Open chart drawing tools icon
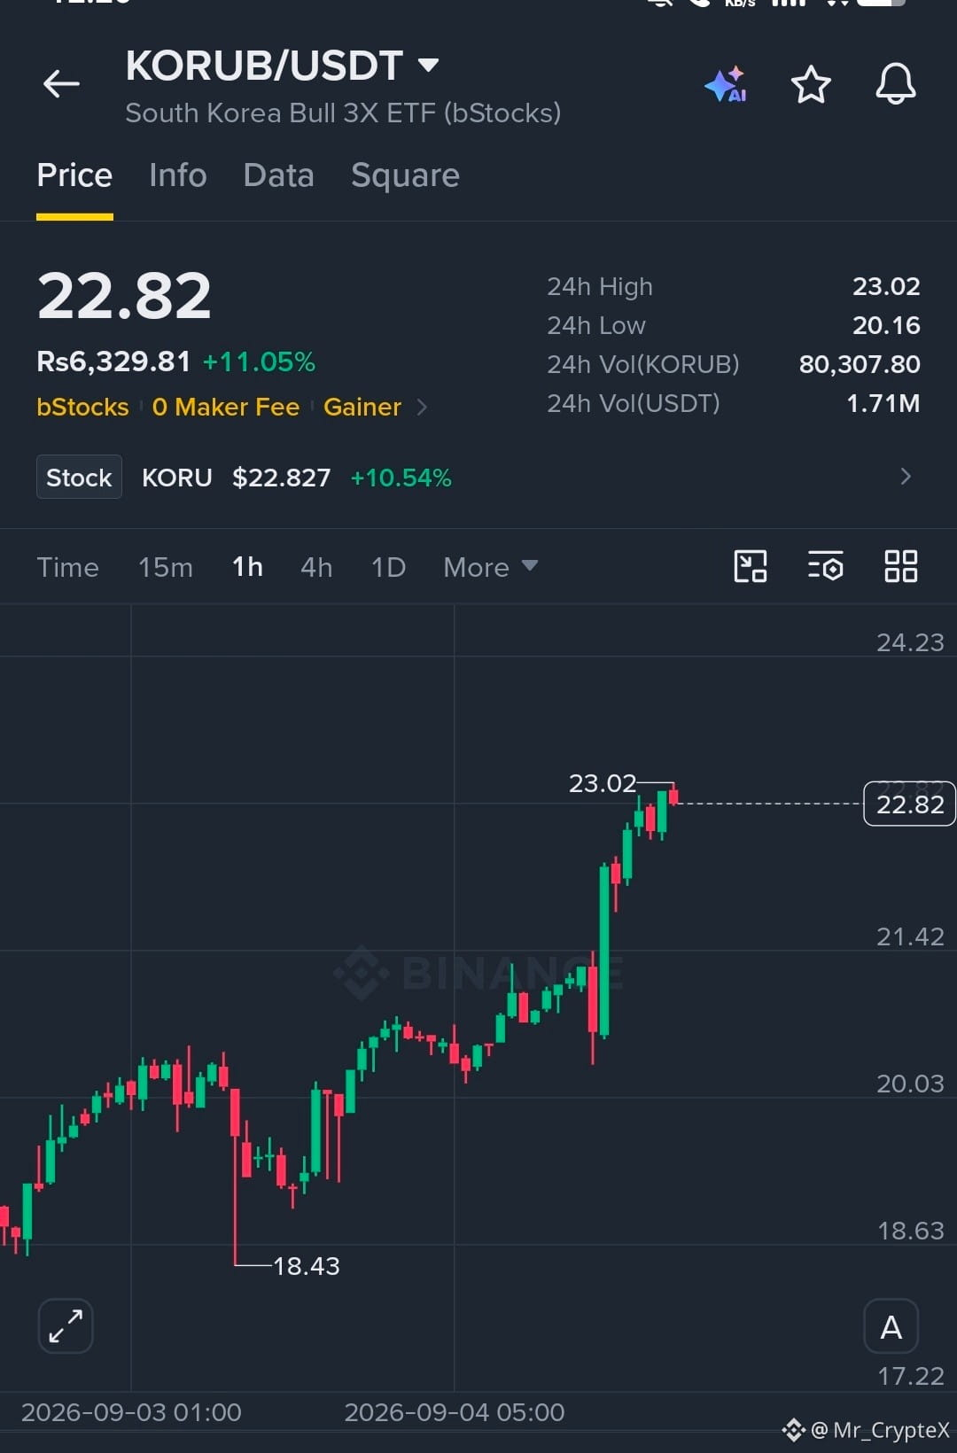Screen dimensions: 957x1453 tap(751, 566)
